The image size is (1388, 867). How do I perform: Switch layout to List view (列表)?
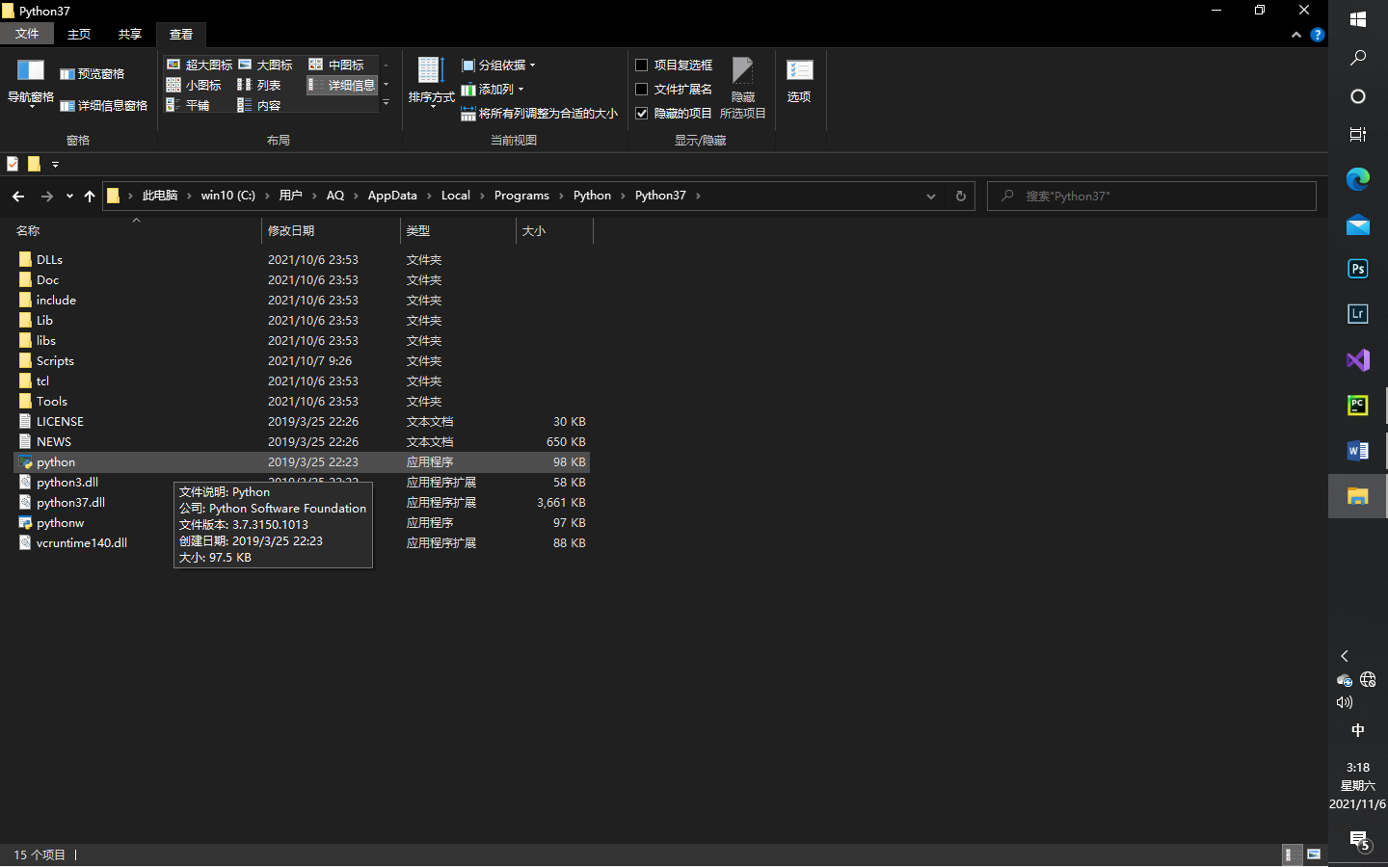tap(258, 85)
